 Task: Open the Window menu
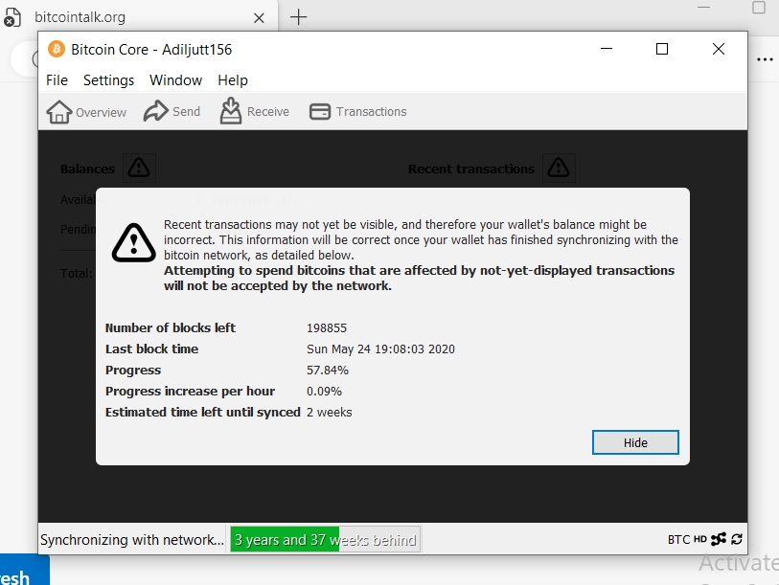pos(176,80)
